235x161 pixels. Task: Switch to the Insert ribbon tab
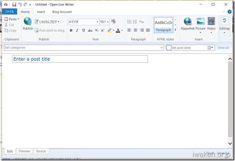pos(41,12)
